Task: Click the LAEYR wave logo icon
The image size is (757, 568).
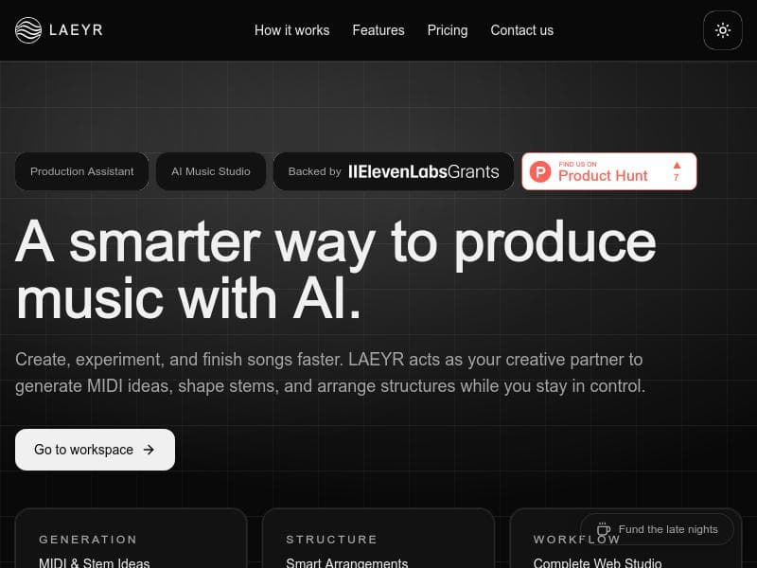Action: tap(28, 30)
